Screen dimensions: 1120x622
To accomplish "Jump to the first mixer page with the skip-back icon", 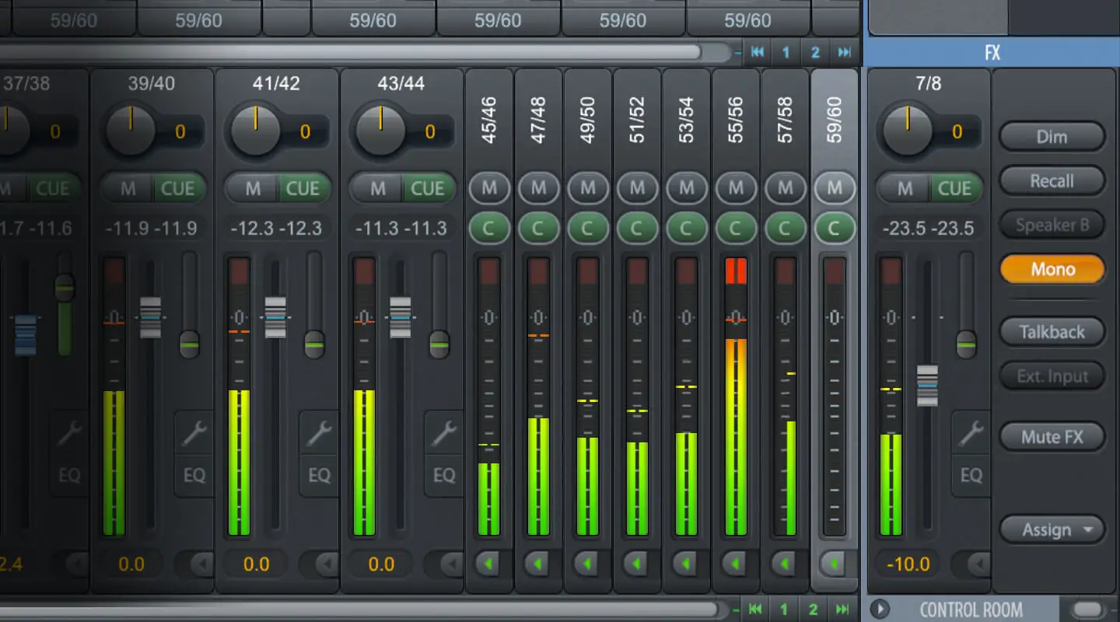I will pyautogui.click(x=758, y=53).
